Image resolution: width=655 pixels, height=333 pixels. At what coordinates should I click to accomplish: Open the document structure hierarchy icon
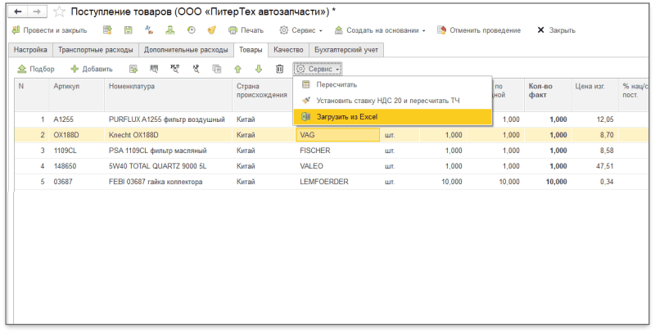point(169,30)
